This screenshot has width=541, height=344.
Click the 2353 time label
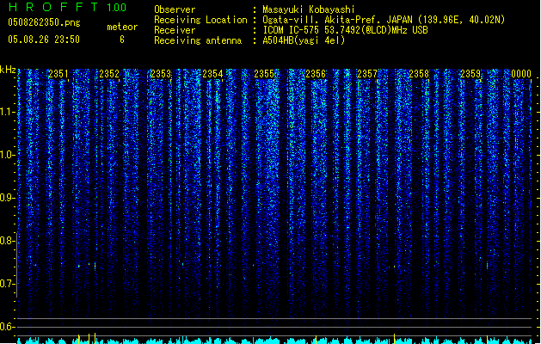click(x=161, y=74)
